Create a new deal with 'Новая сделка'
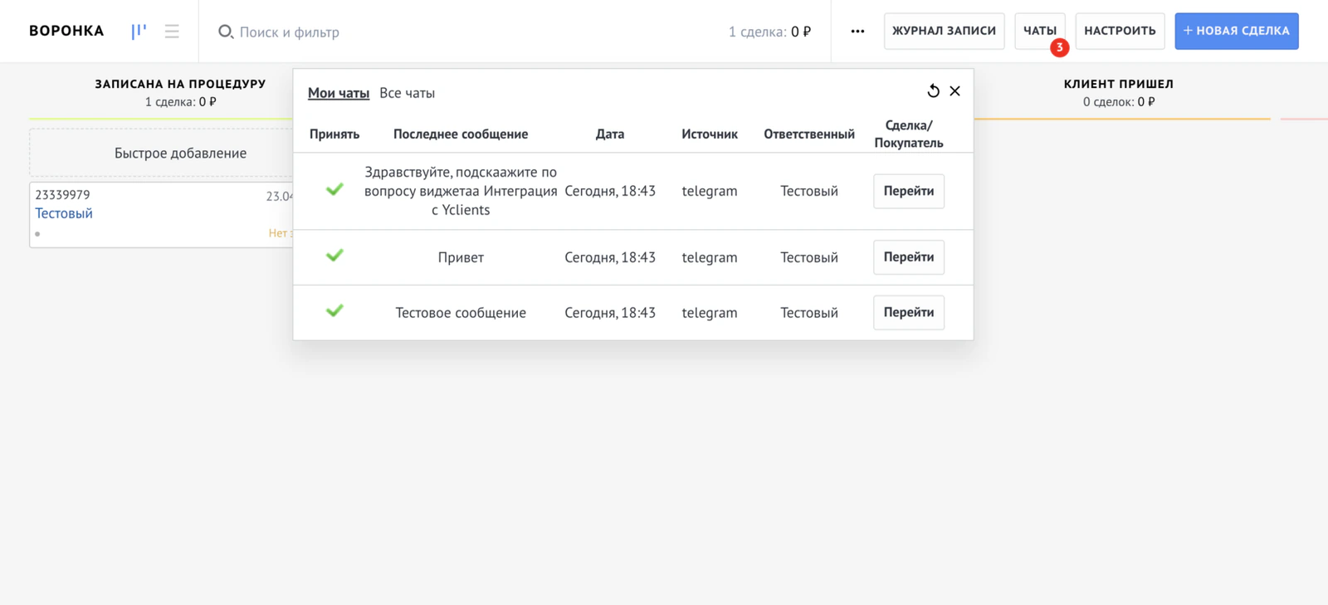The height and width of the screenshot is (605, 1328). click(x=1237, y=31)
